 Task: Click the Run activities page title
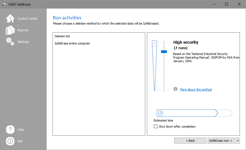(67, 18)
